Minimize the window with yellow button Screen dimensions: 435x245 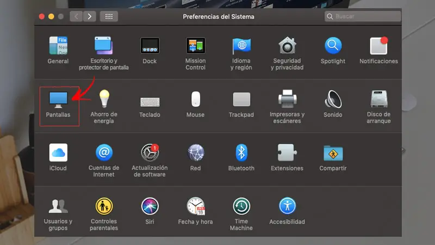coord(51,16)
